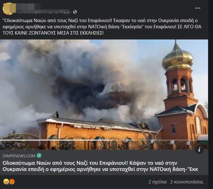
Task: Click the caption line ΤΟΥΣ ΚΑΙΝΕ ΖΩΝΤΑΝΟΥΣ
Action: pyautogui.click(x=53, y=33)
